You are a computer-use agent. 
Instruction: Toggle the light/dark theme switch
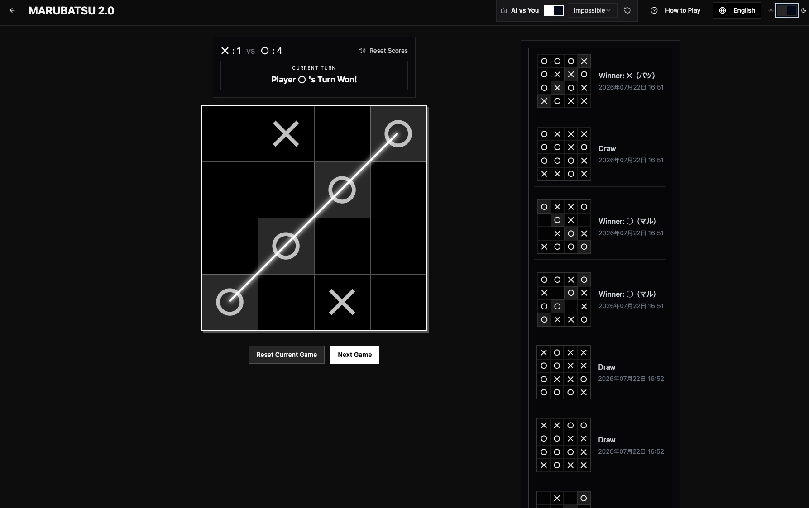click(787, 10)
